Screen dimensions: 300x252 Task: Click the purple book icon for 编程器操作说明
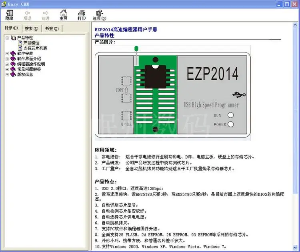point(13,64)
